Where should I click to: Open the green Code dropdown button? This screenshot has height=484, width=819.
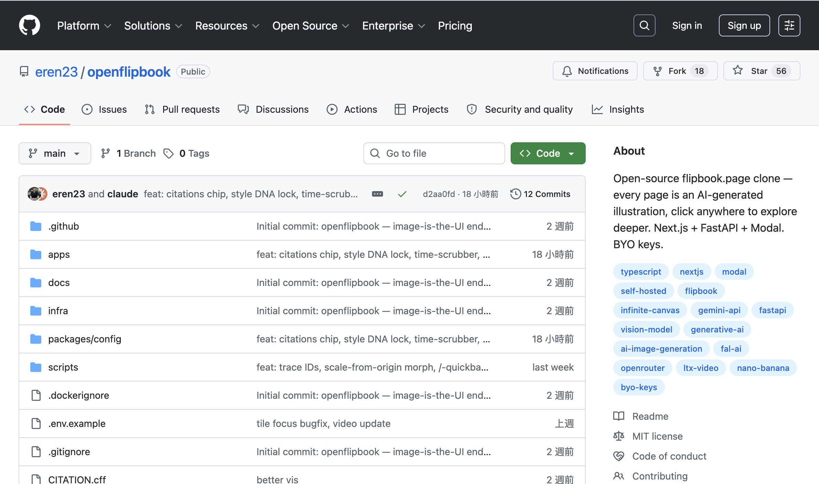pyautogui.click(x=548, y=153)
